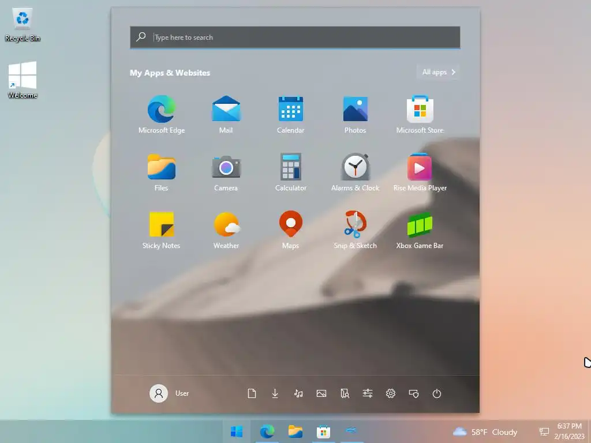
Task: Select the Recycle Bin desktop icon
Action: (23, 25)
